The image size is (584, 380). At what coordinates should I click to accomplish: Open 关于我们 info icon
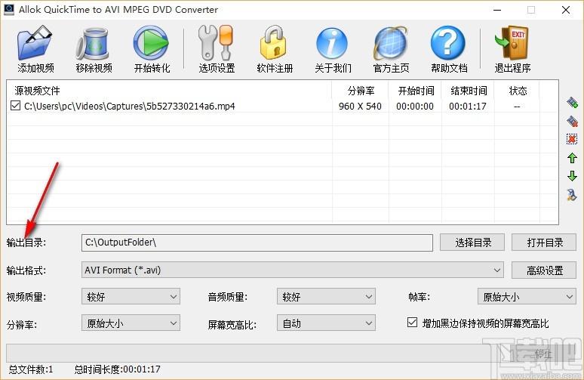pos(332,44)
